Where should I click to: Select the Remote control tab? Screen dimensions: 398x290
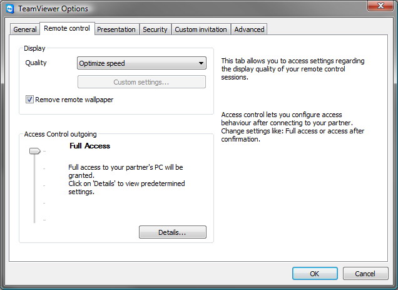(67, 28)
